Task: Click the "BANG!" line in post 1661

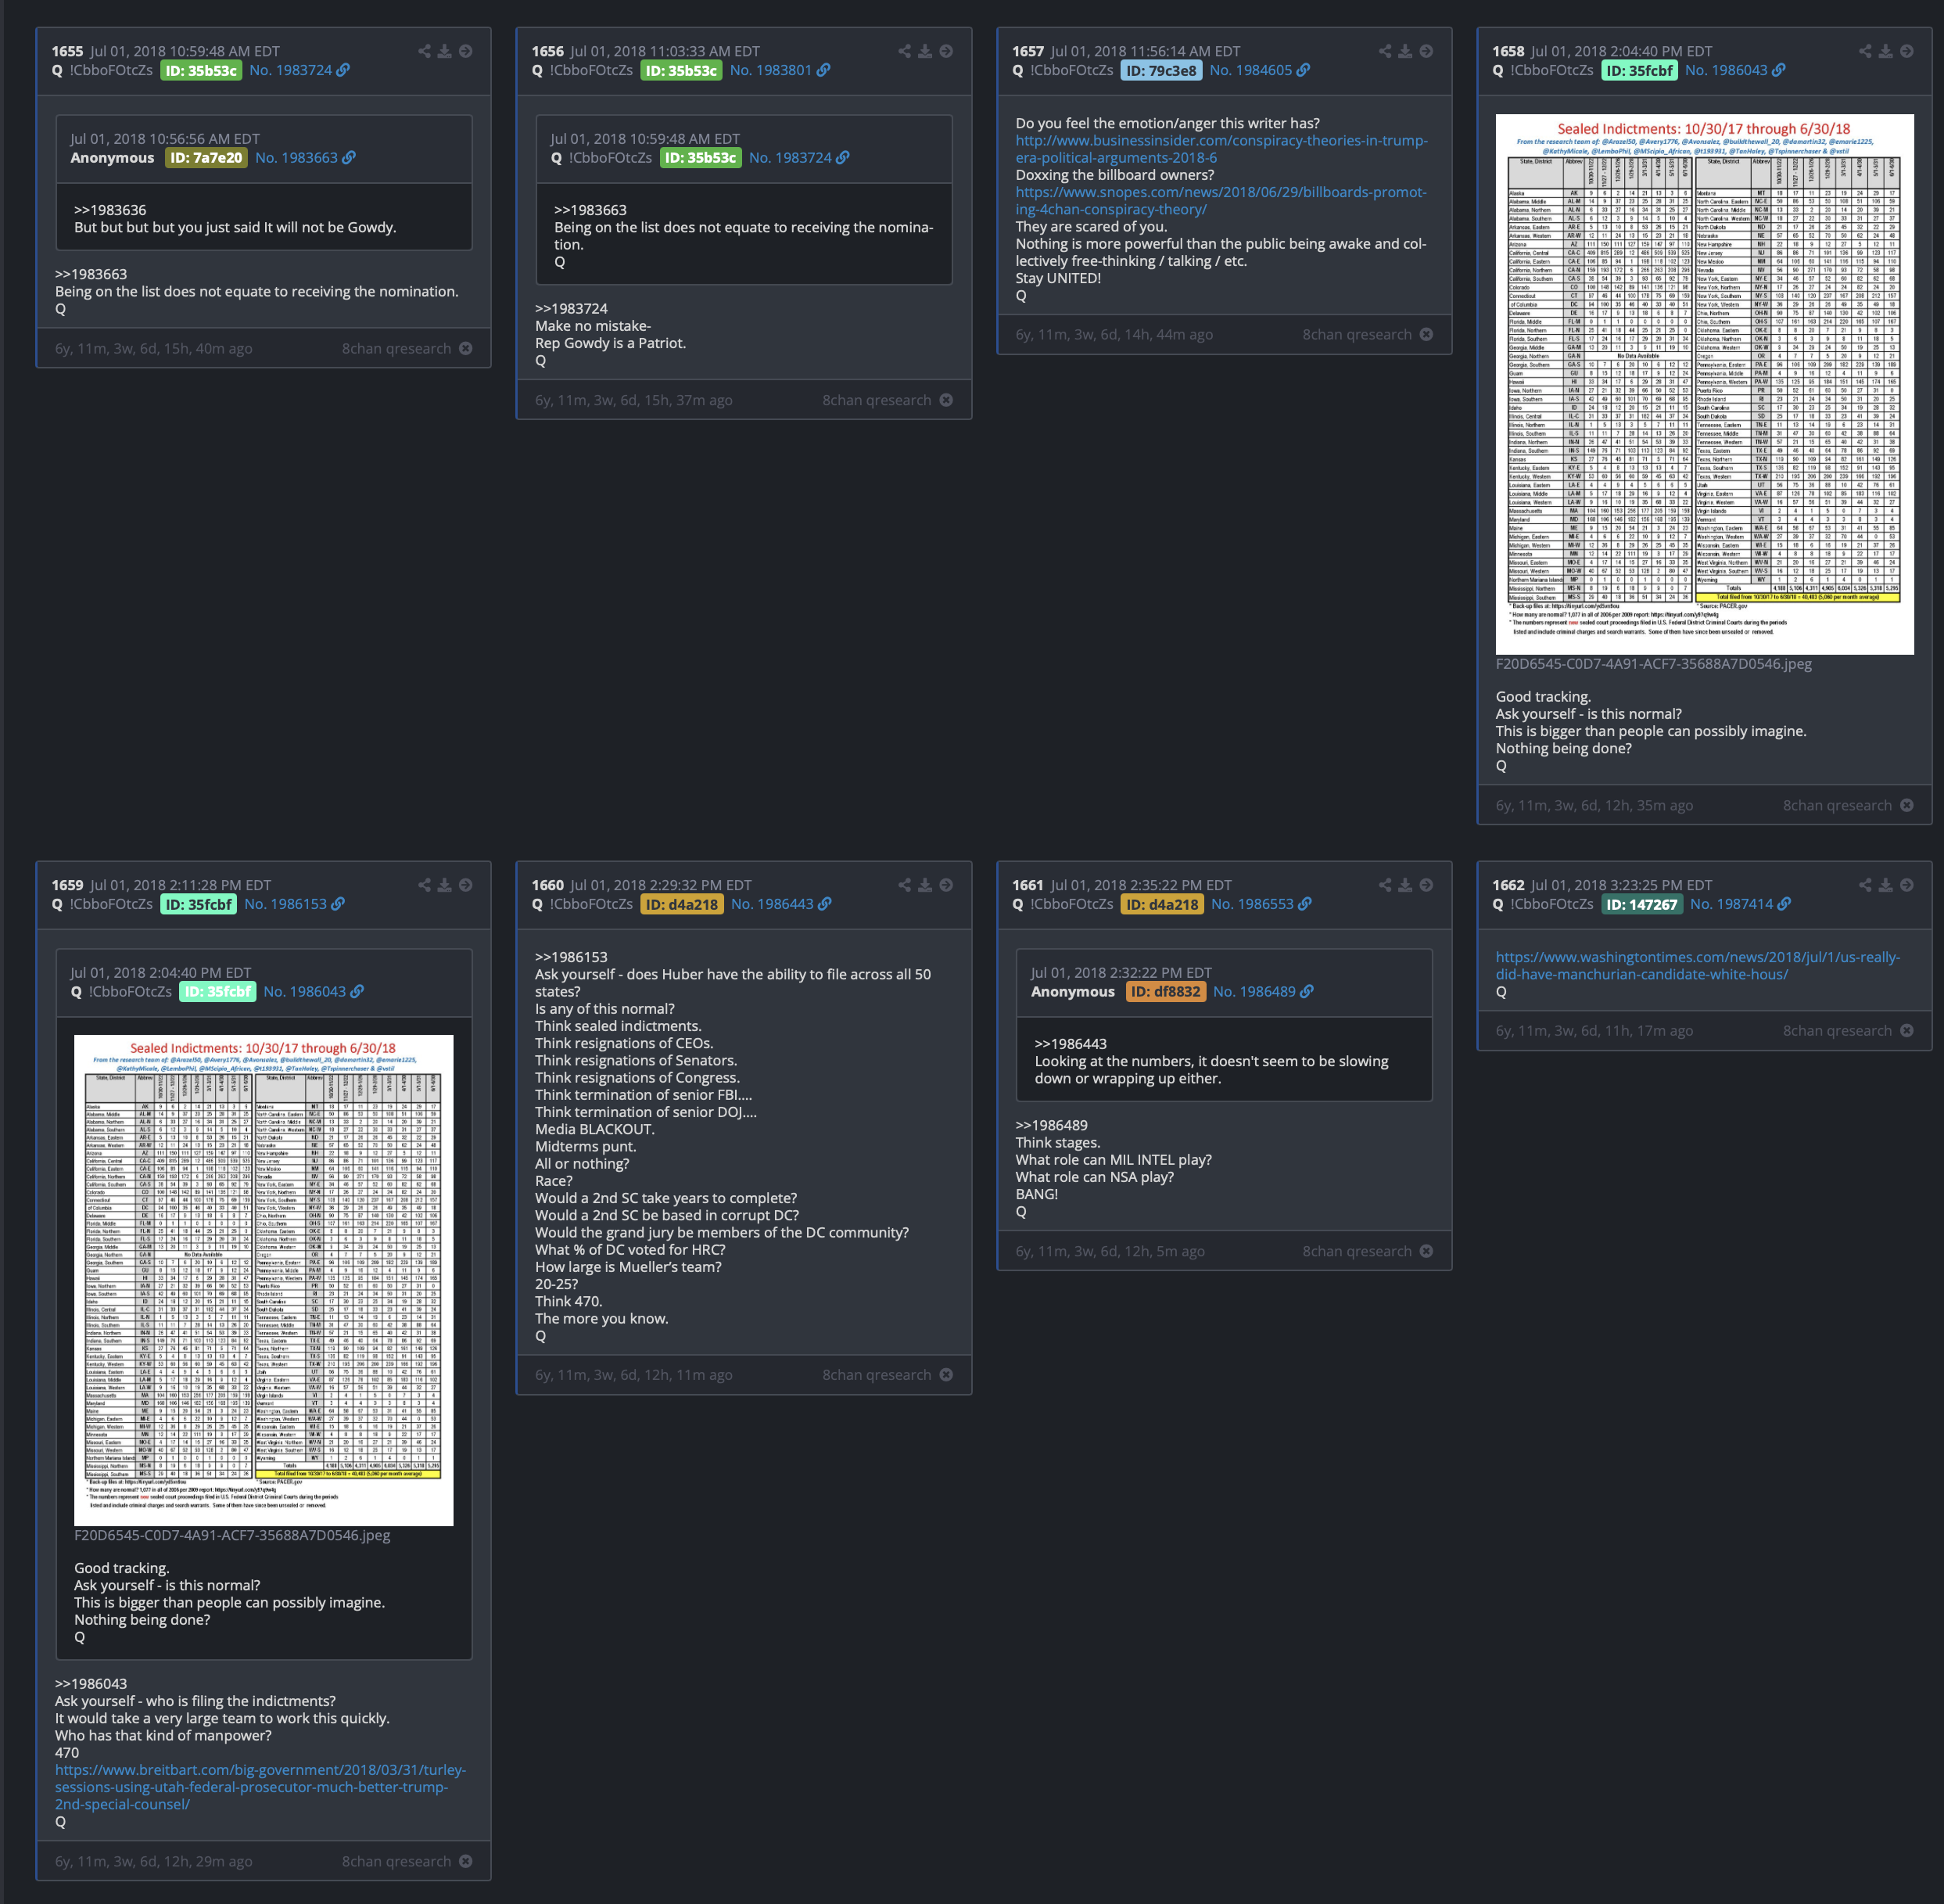Action: [1036, 1194]
